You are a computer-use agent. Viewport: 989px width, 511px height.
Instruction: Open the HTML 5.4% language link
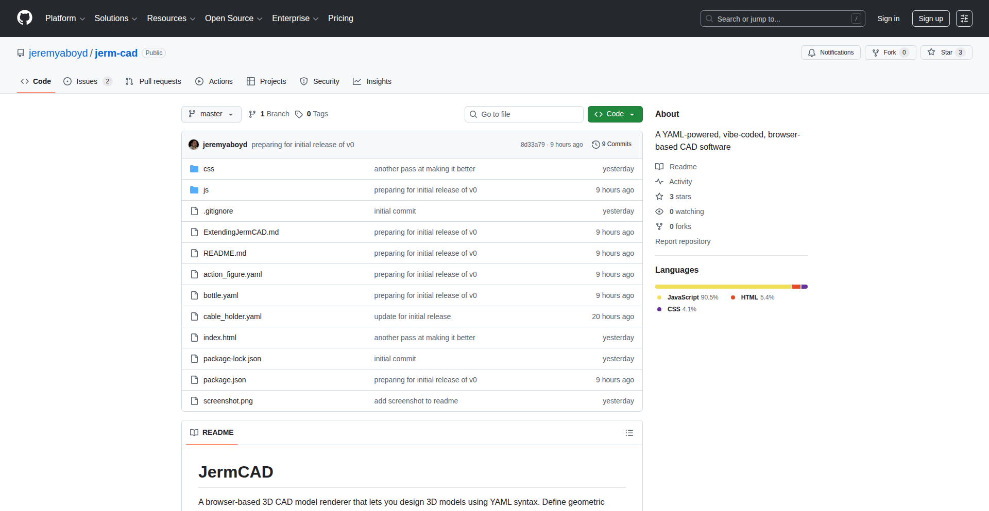coord(753,297)
